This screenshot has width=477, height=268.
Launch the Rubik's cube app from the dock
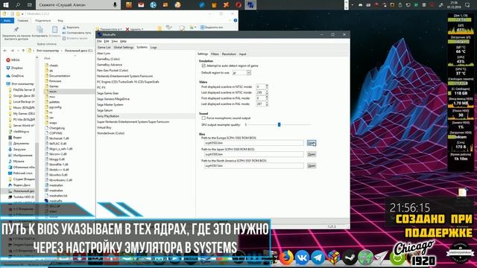pos(334,258)
